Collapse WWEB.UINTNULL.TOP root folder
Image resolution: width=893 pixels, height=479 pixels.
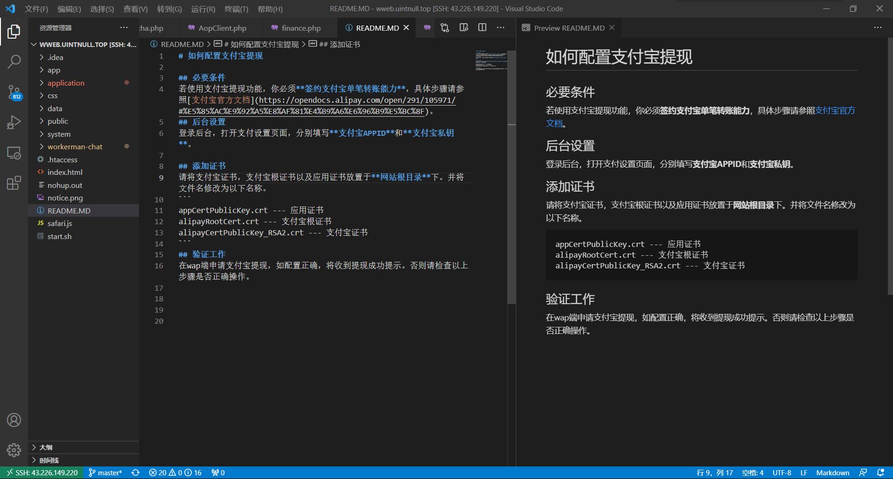click(x=84, y=45)
